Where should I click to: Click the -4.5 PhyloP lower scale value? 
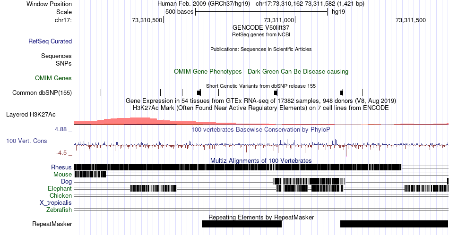(x=61, y=153)
